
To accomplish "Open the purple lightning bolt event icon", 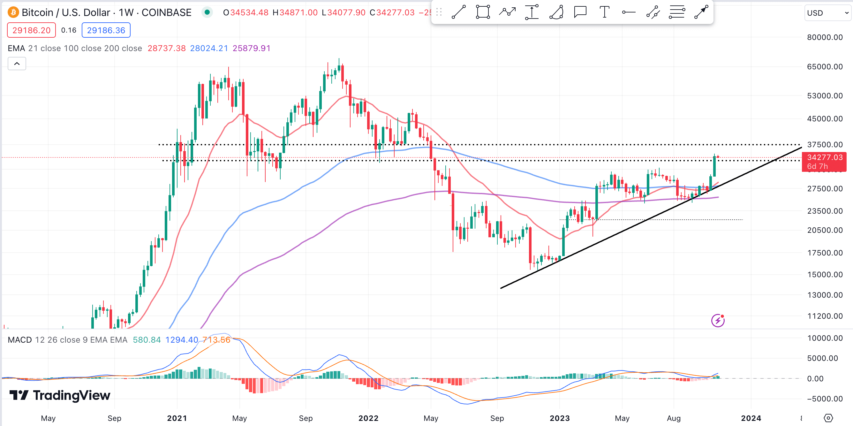I will [x=718, y=320].
